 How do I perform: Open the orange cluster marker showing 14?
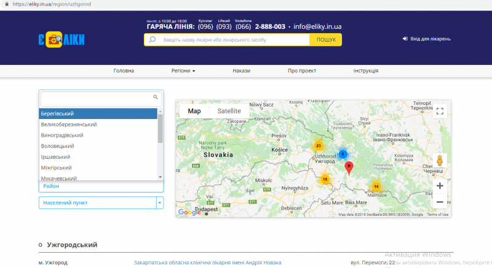coord(376,186)
